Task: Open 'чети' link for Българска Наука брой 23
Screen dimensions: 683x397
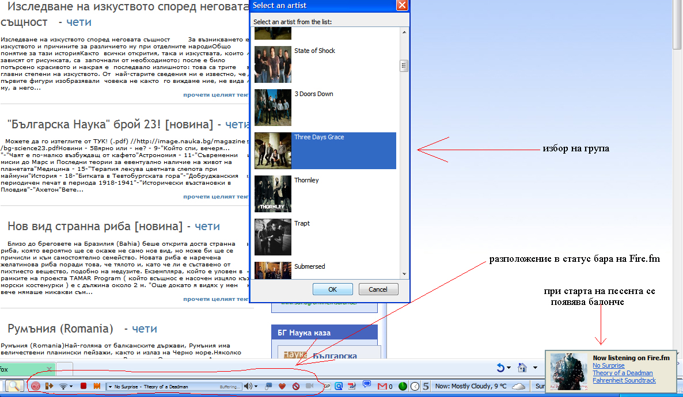Action: click(x=237, y=124)
